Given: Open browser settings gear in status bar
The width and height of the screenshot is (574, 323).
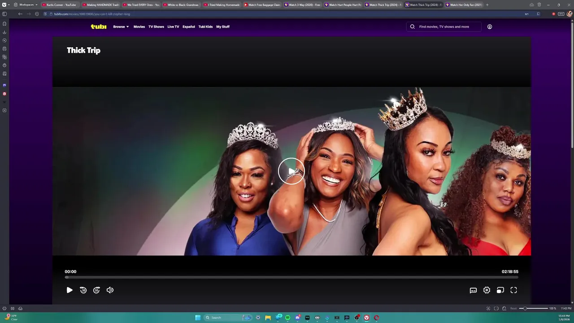Looking at the screenshot, I should [4, 308].
